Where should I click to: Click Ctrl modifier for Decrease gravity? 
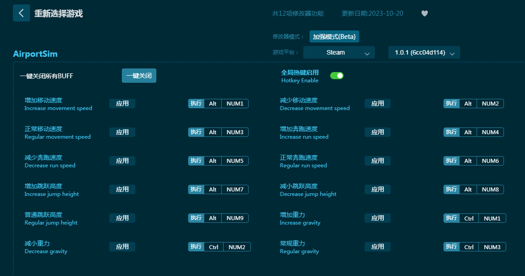(214, 247)
